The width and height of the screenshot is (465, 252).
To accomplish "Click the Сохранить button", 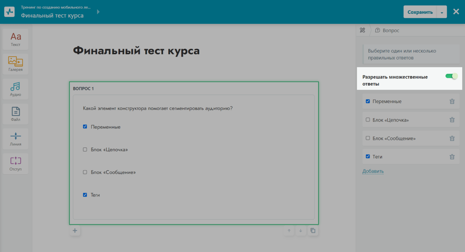I will click(x=420, y=12).
